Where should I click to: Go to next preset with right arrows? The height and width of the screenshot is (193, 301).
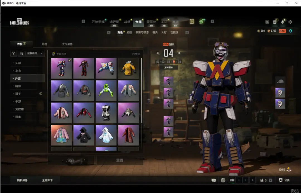[179, 53]
